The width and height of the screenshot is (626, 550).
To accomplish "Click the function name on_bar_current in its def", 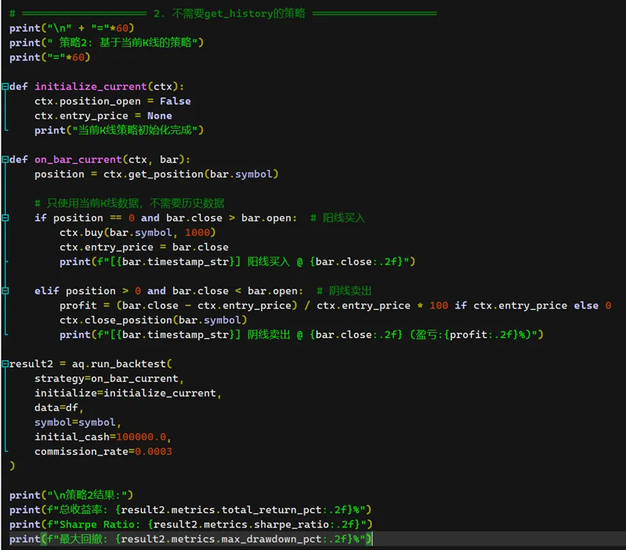I will tap(78, 159).
